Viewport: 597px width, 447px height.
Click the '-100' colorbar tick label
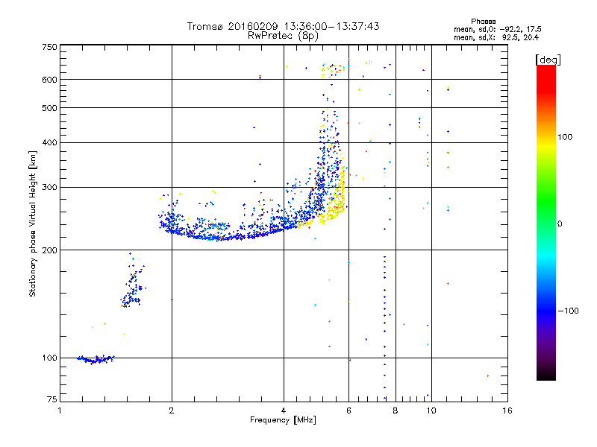[x=568, y=311]
